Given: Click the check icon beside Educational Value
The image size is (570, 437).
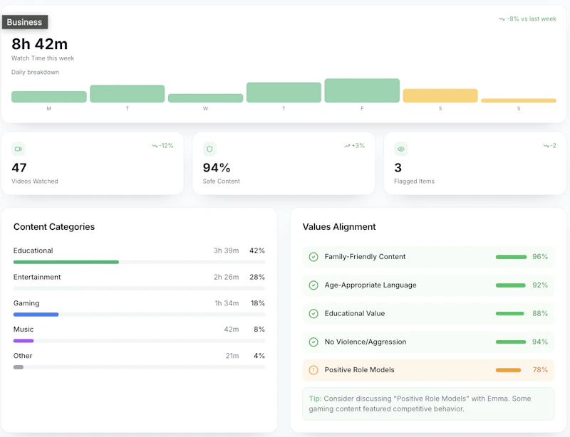Looking at the screenshot, I should [x=313, y=313].
